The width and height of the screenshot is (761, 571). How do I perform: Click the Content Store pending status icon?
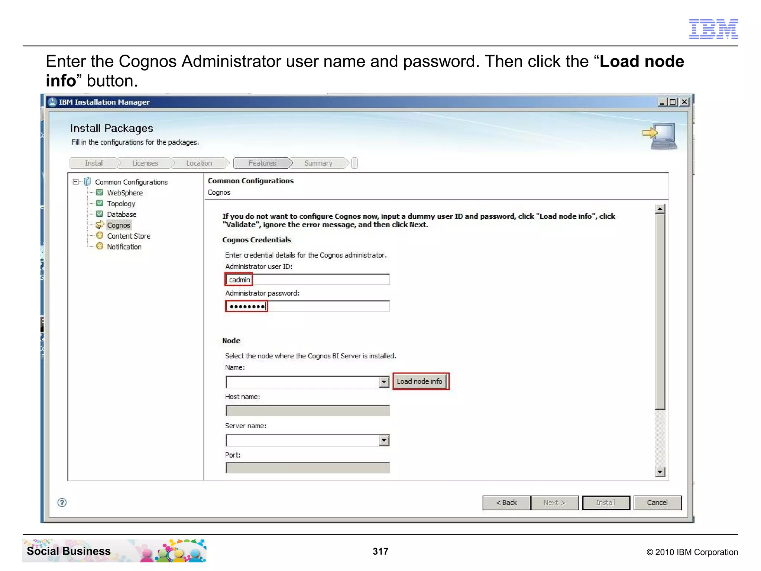[x=100, y=235]
